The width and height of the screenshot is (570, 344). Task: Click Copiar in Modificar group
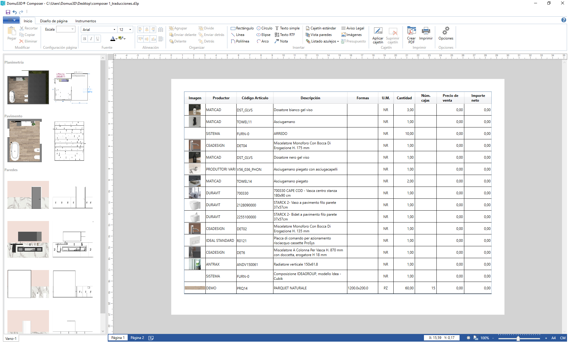click(27, 35)
